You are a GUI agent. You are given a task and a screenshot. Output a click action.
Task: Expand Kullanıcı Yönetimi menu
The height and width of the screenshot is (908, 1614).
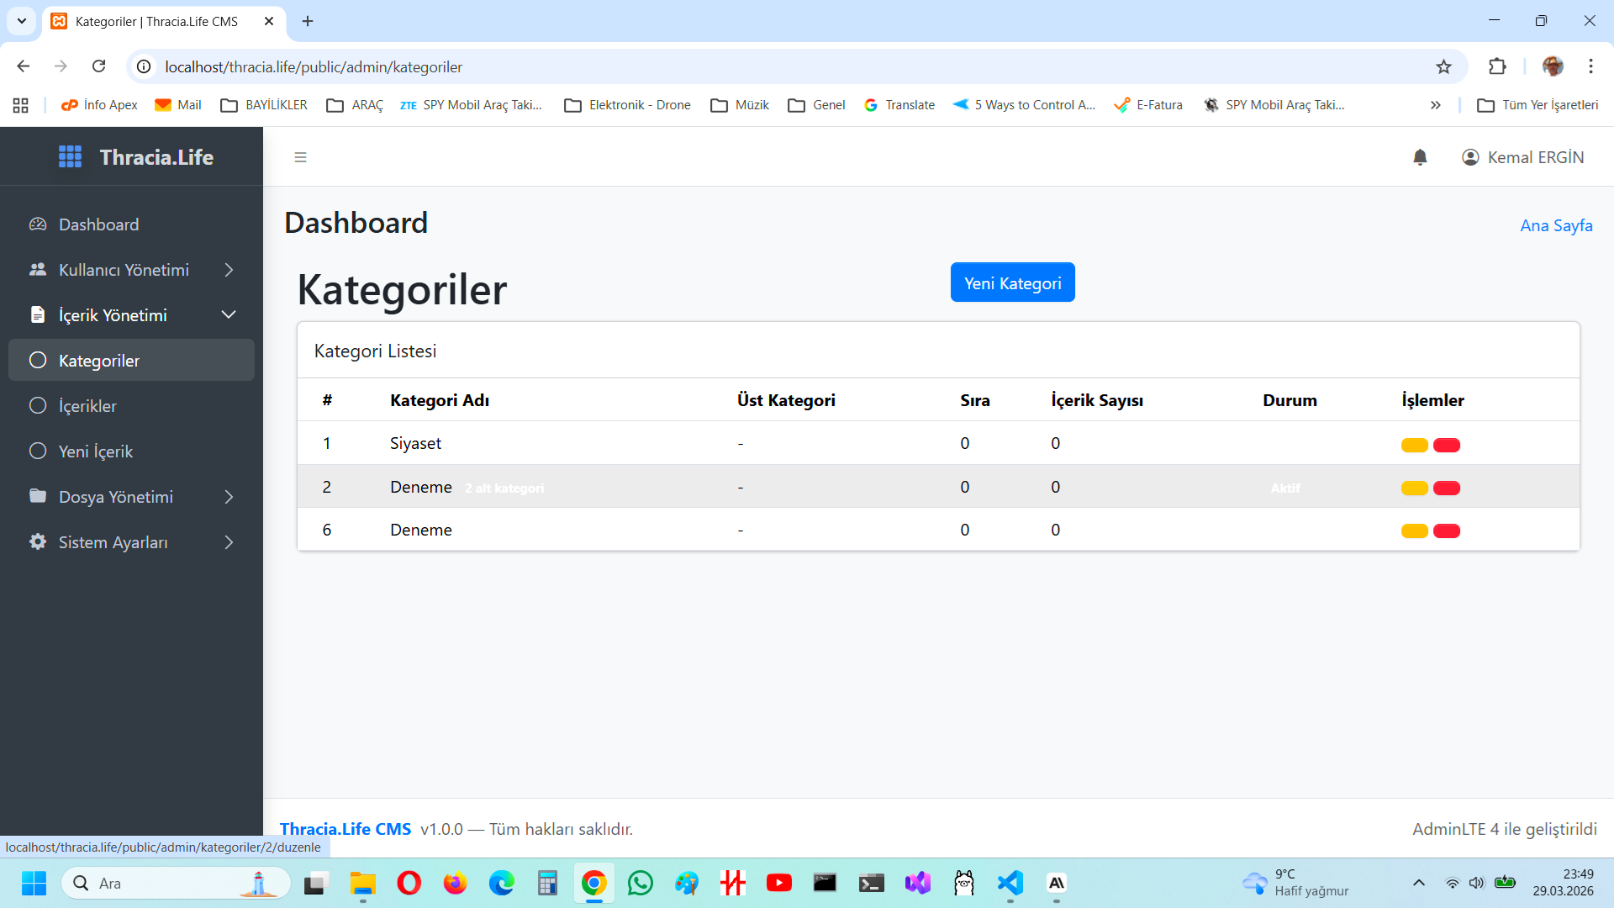(x=131, y=270)
